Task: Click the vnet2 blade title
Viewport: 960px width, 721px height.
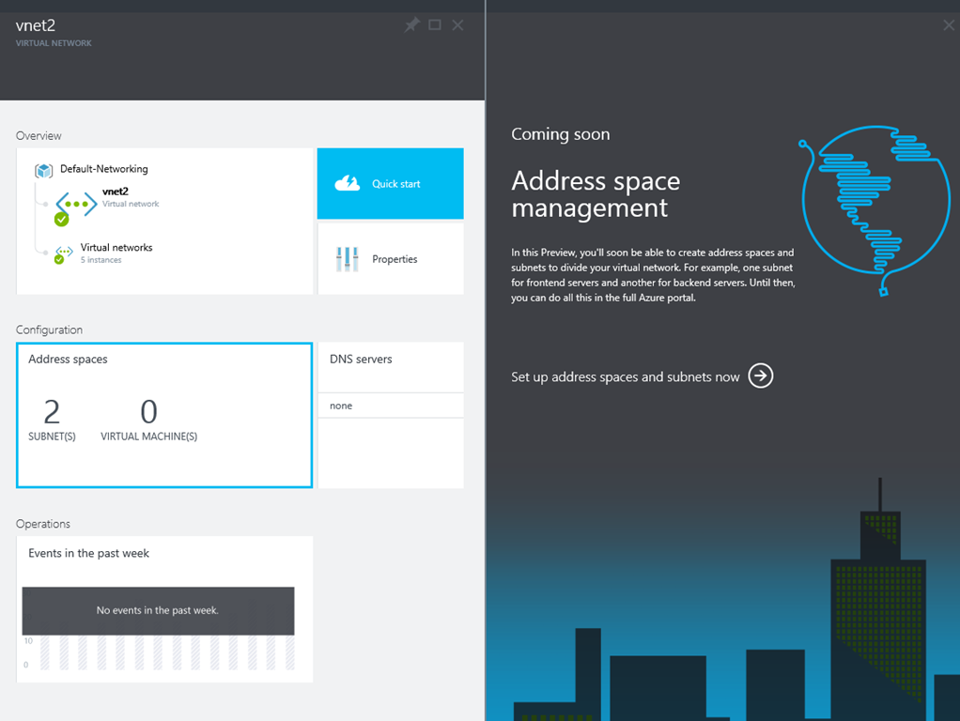Action: 36,25
